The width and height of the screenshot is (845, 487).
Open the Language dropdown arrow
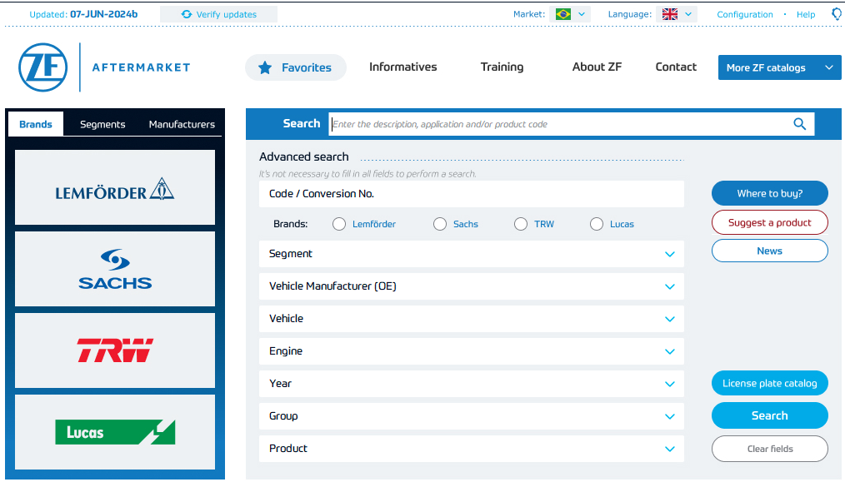point(688,14)
